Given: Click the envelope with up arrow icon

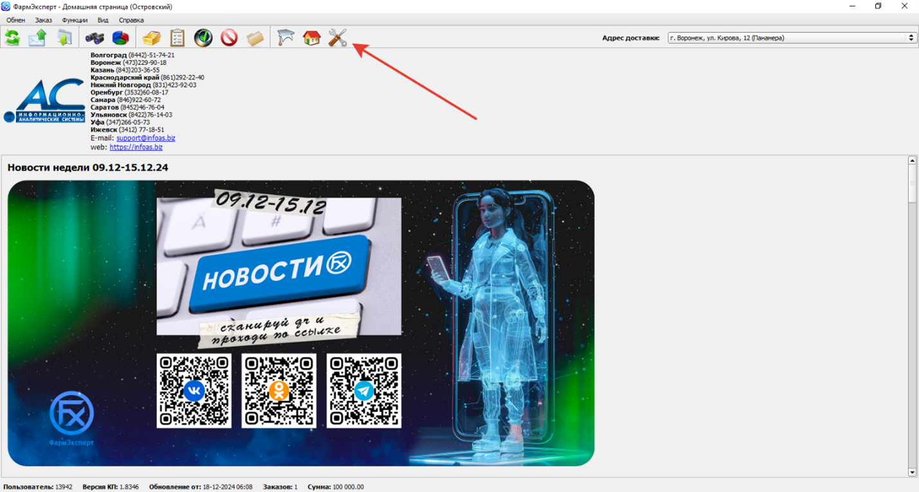Looking at the screenshot, I should (38, 38).
